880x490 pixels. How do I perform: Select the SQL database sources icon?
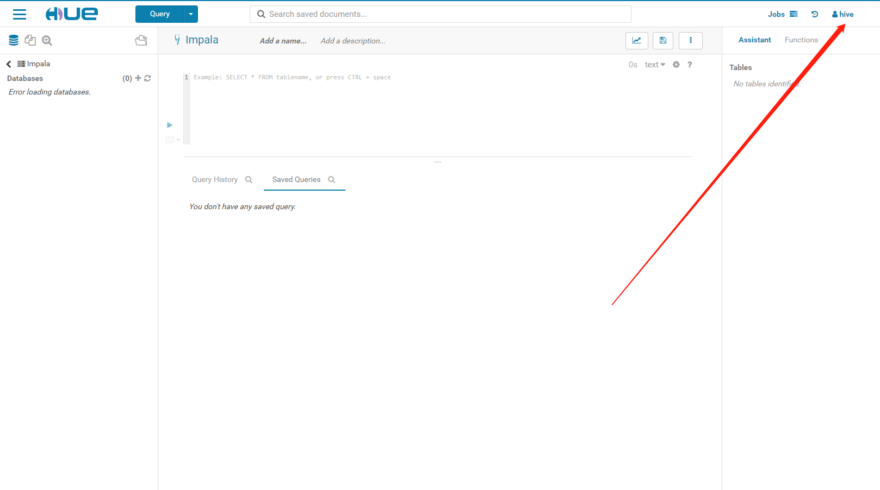pos(14,40)
